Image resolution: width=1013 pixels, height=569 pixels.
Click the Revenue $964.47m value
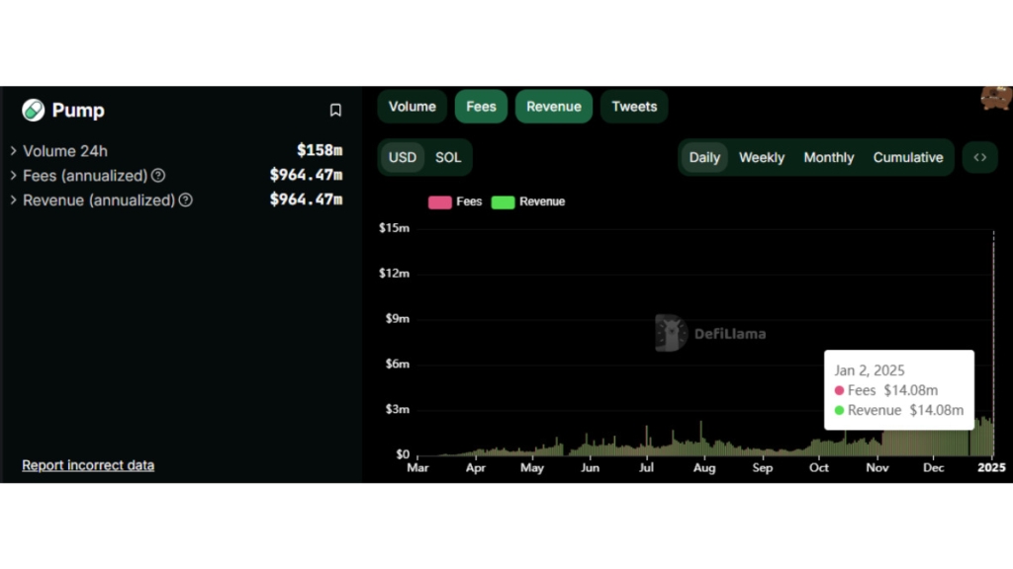tap(307, 200)
